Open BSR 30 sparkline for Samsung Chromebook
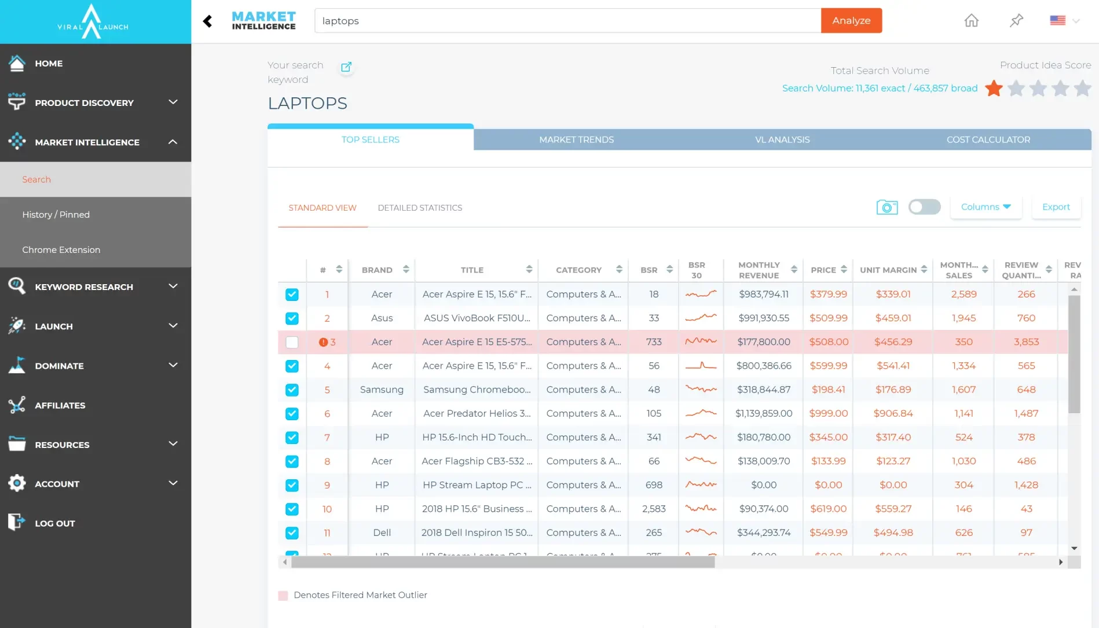Image resolution: width=1099 pixels, height=628 pixels. (x=701, y=390)
